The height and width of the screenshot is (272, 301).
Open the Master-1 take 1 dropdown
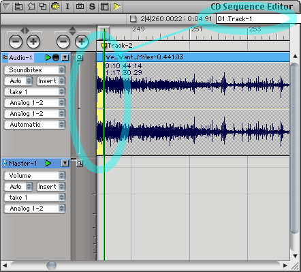point(35,198)
